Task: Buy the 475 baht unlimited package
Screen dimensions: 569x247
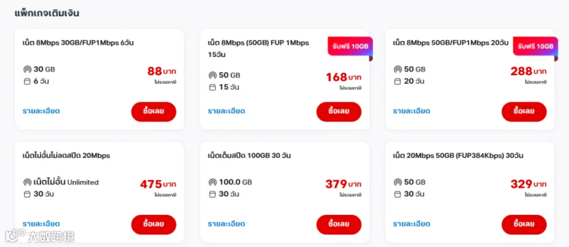Action: tap(154, 224)
